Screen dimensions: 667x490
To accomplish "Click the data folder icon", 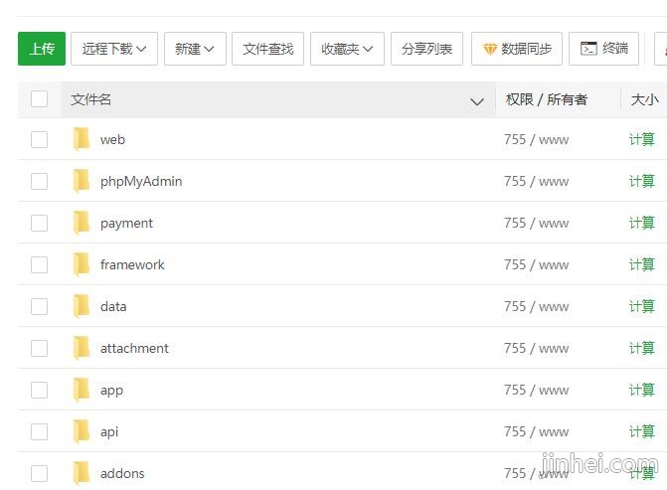I will pos(82,306).
